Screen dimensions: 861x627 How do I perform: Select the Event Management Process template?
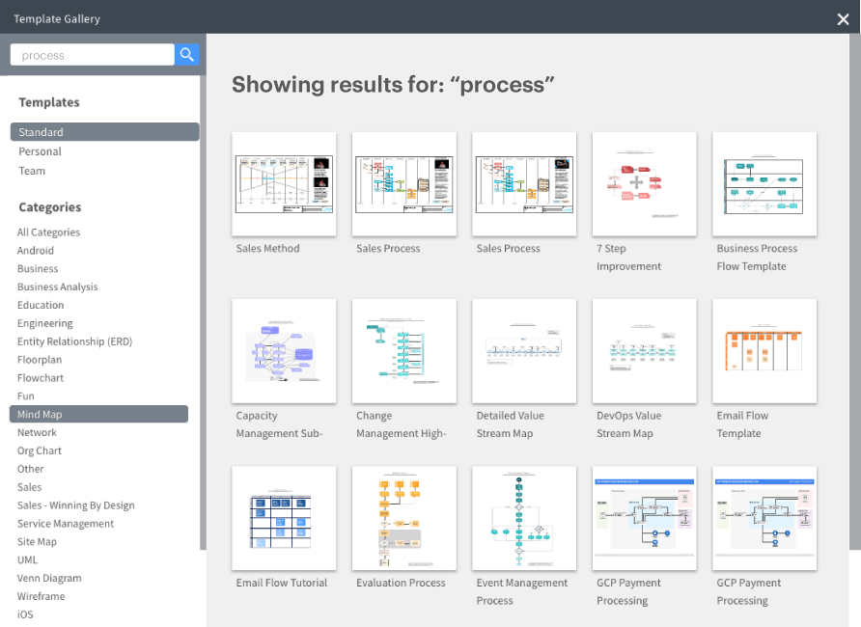point(523,518)
